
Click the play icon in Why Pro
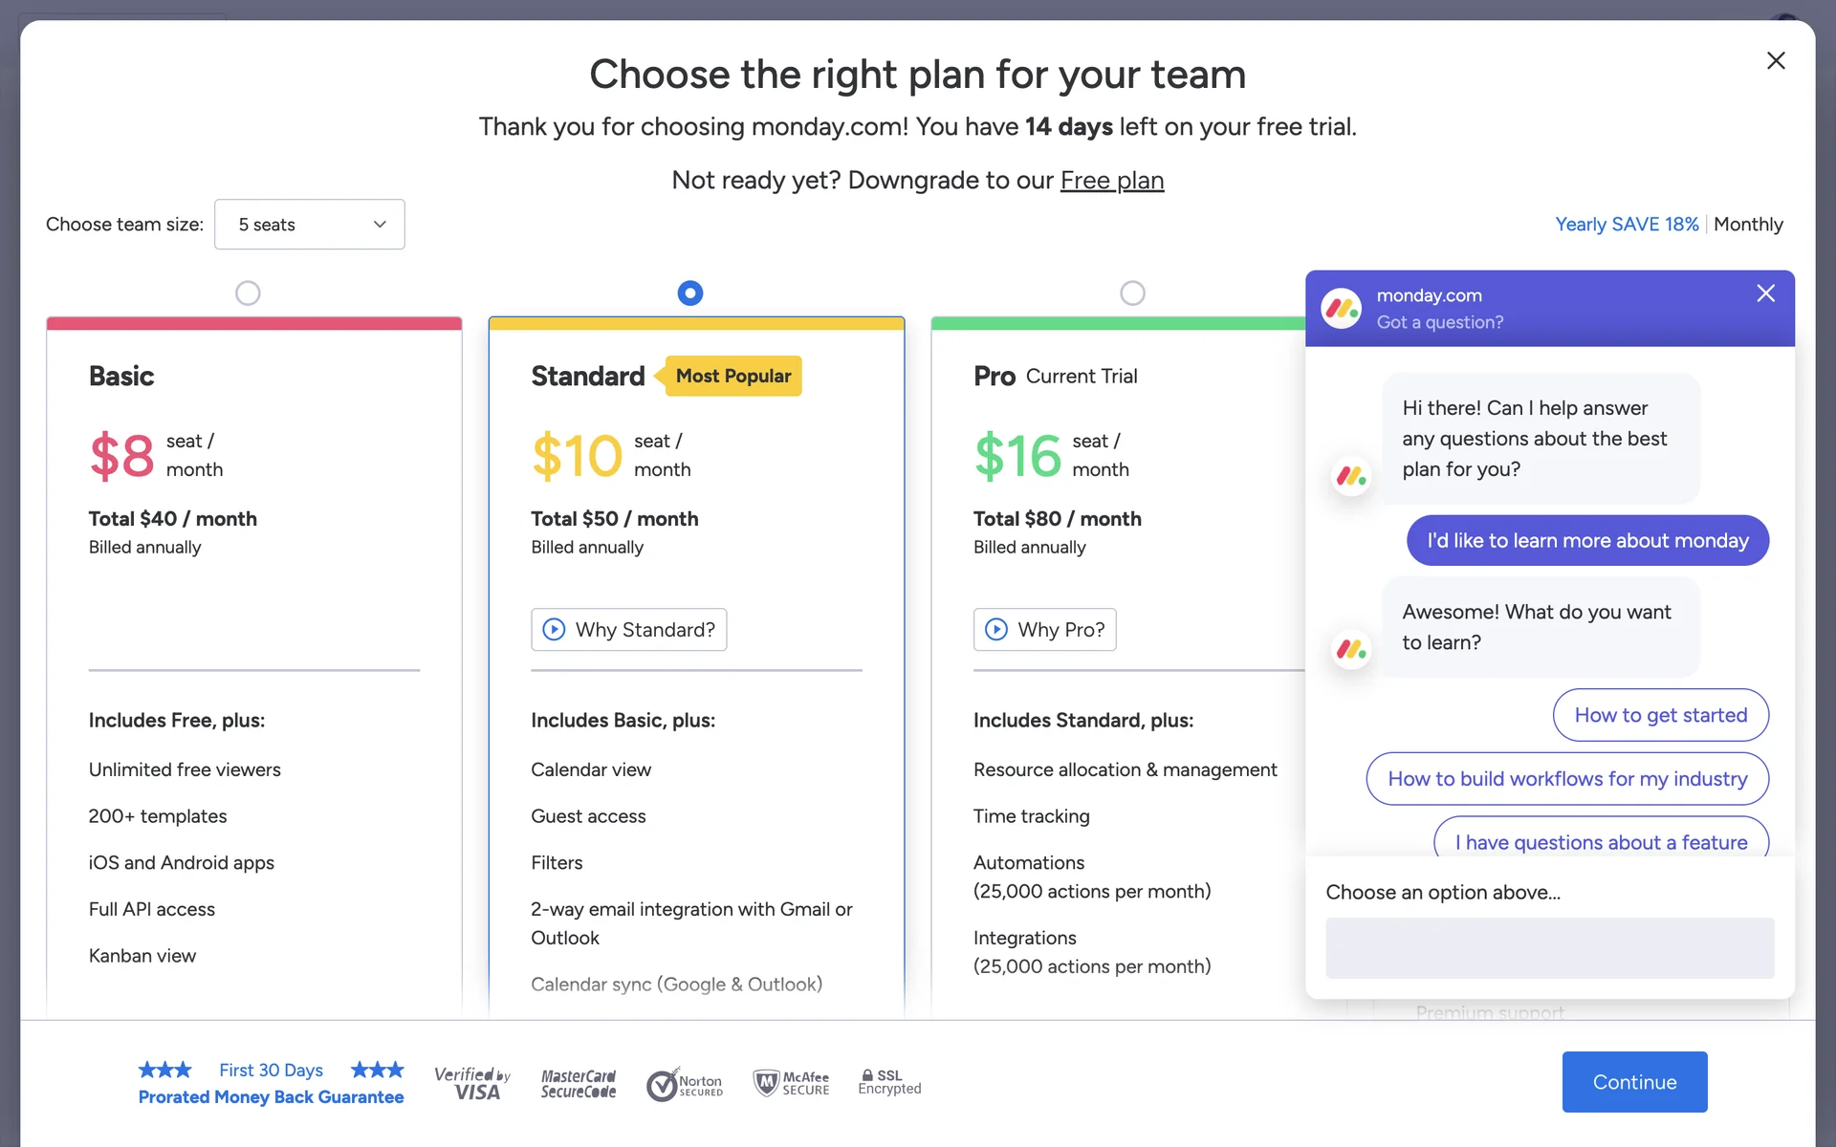tap(996, 629)
